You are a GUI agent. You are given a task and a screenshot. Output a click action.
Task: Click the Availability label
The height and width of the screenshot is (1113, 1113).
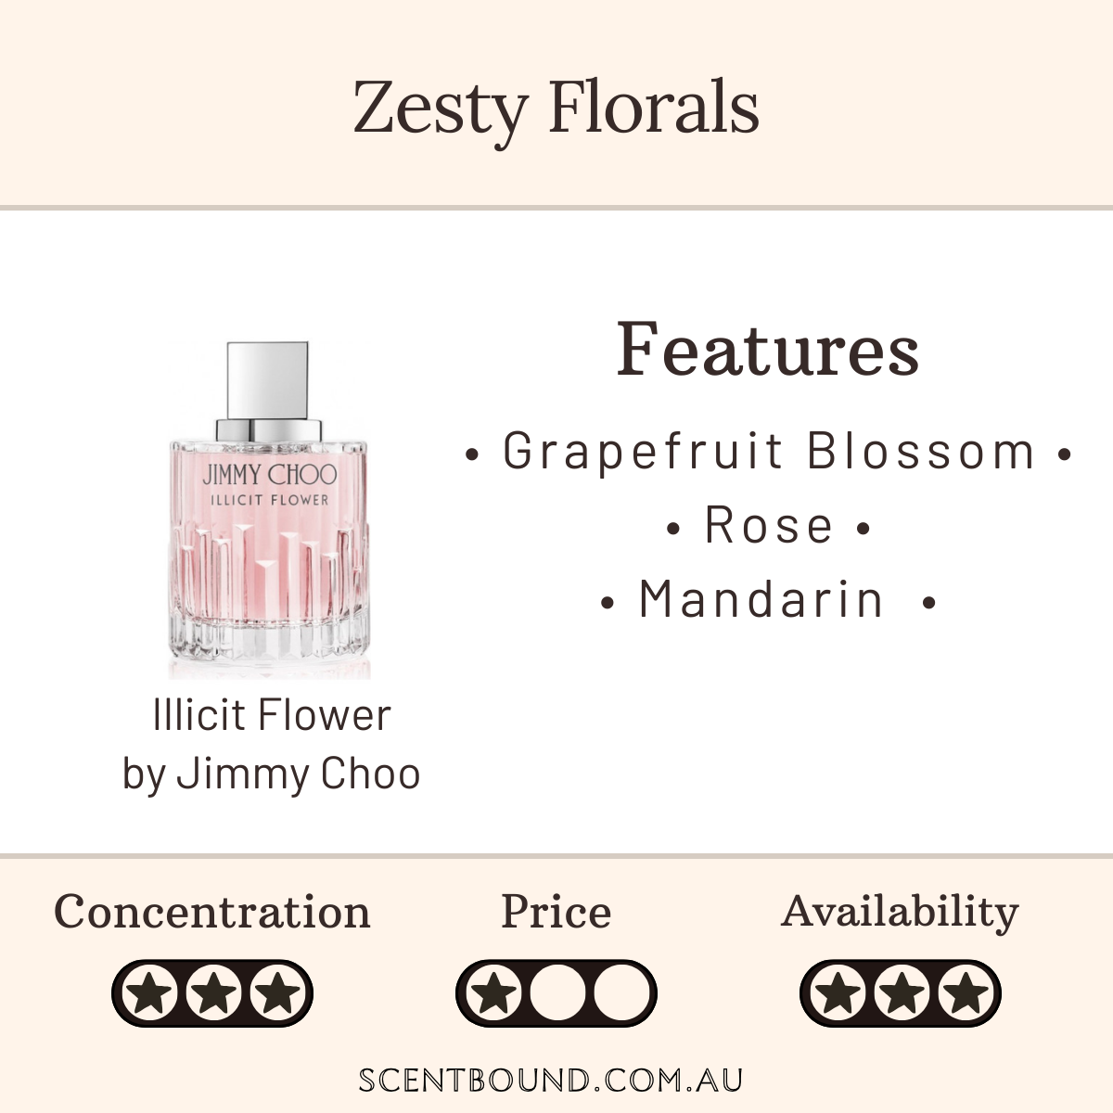pyautogui.click(x=900, y=912)
